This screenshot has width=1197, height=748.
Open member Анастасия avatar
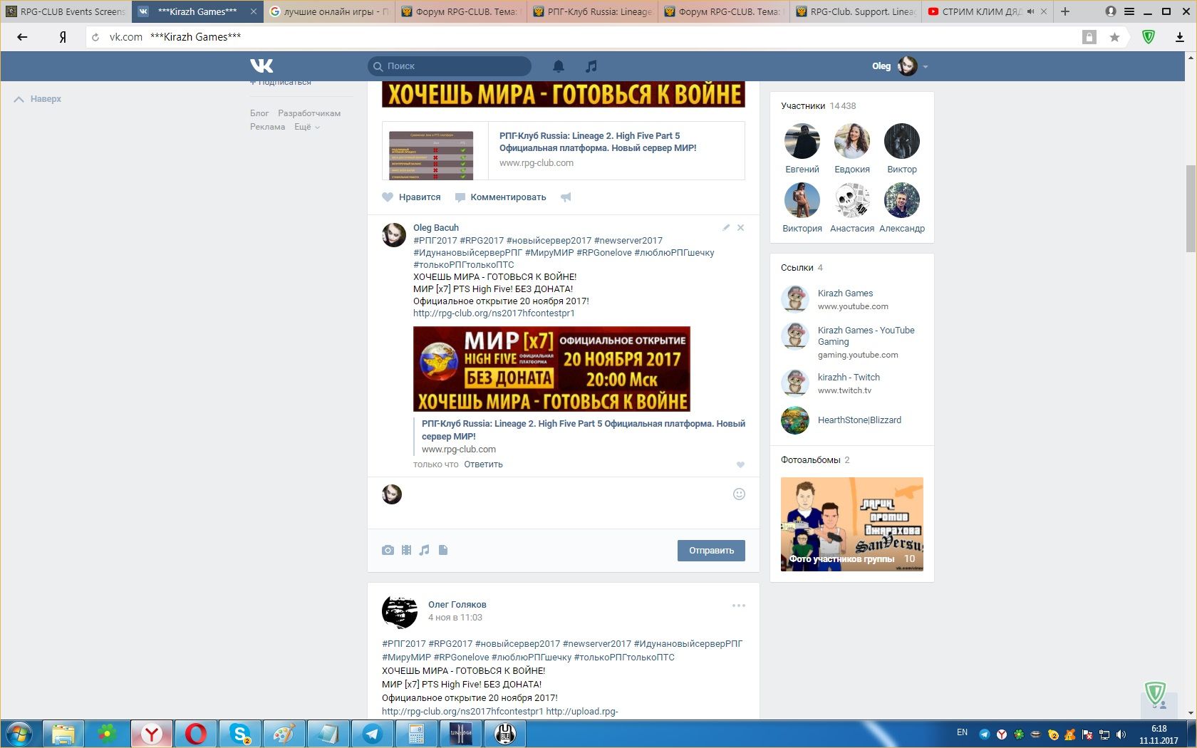pos(852,200)
